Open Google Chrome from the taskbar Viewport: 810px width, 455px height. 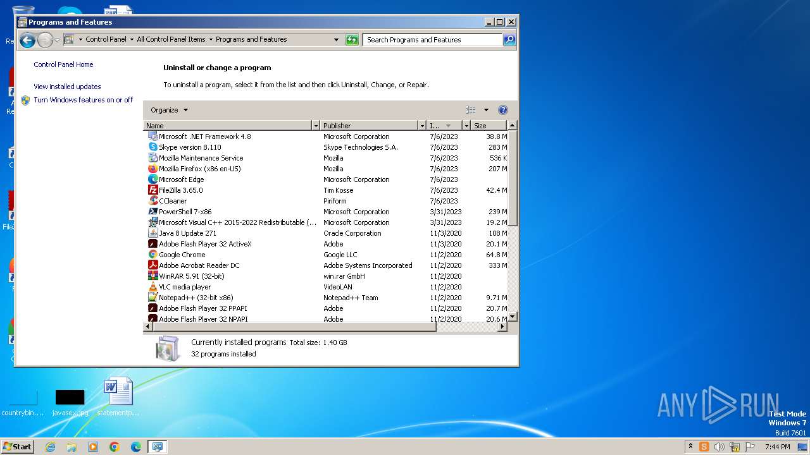click(x=115, y=447)
